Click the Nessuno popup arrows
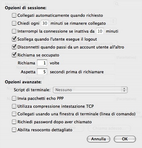The image size is (142, 148). click(124, 90)
